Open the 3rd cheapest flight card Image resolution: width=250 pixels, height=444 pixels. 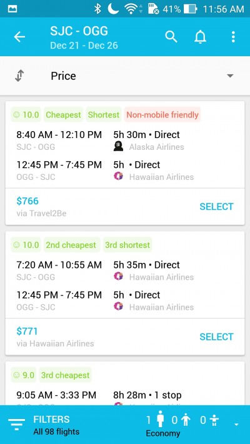(125, 383)
